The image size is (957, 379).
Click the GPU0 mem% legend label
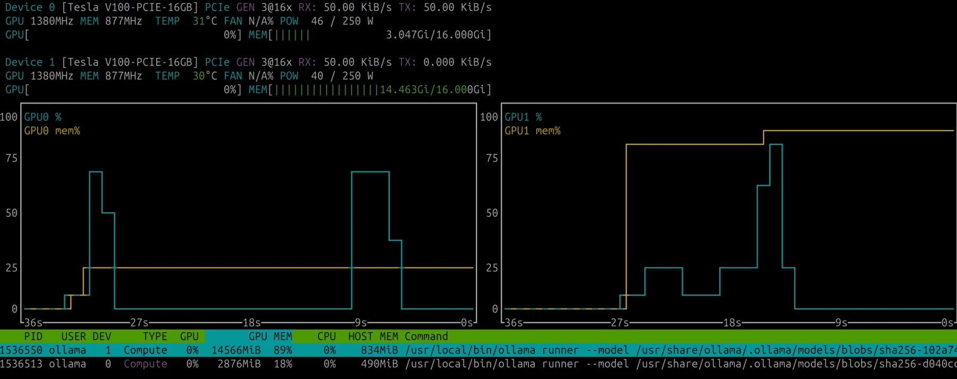pyautogui.click(x=52, y=131)
